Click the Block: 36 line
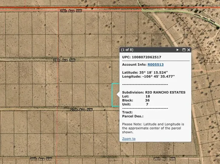220x164 pixels. [x=136, y=100]
